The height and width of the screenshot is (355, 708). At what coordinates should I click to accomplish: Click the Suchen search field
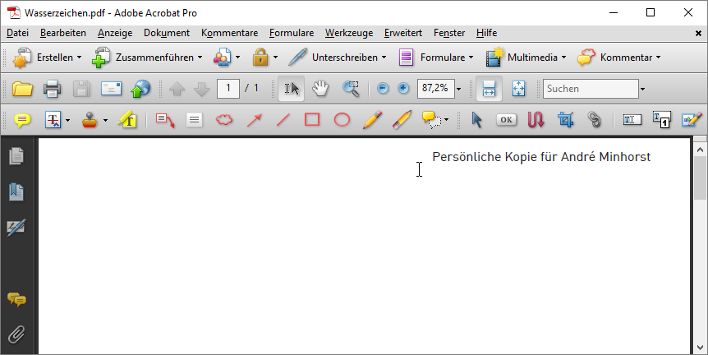tap(591, 89)
